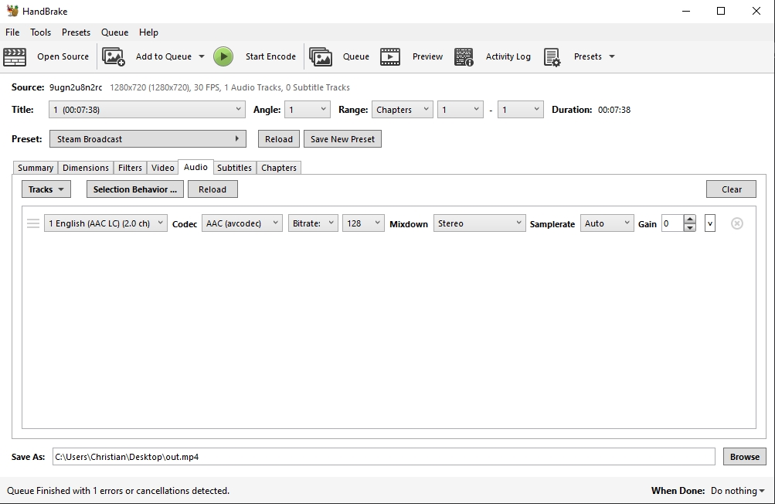Open the Add to Queue dropdown arrow
This screenshot has height=504, width=775.
click(202, 56)
